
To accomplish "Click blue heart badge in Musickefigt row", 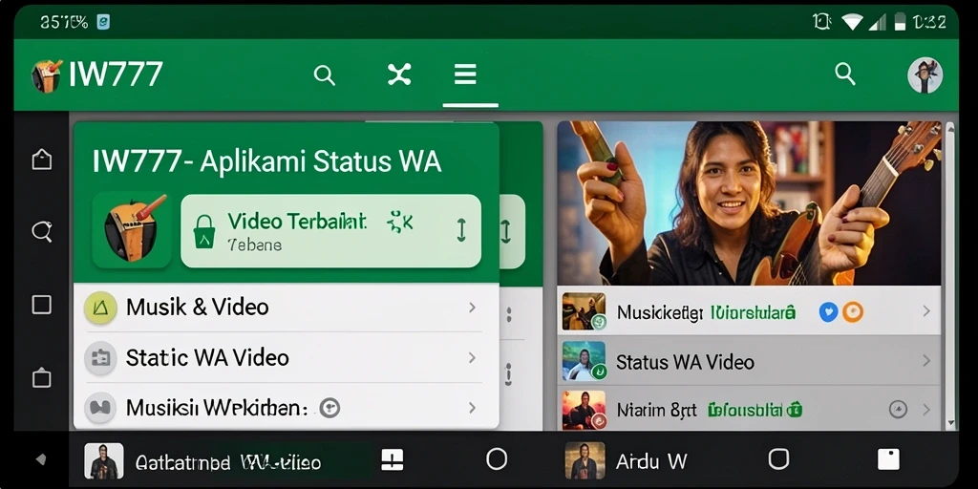I will point(828,311).
